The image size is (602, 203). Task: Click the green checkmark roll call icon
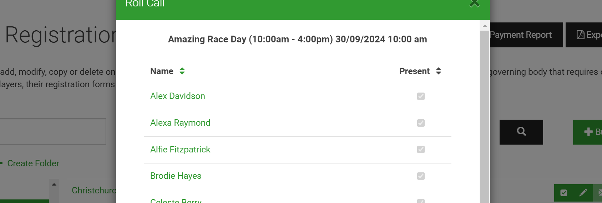click(564, 193)
